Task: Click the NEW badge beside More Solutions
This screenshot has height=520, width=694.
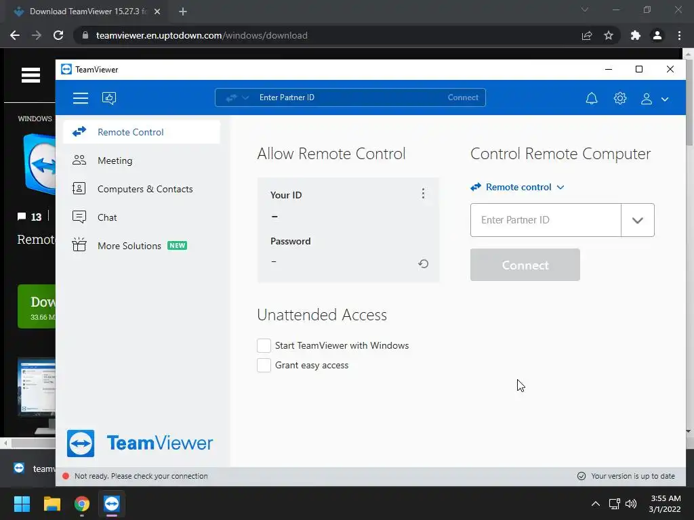Action: coord(177,245)
